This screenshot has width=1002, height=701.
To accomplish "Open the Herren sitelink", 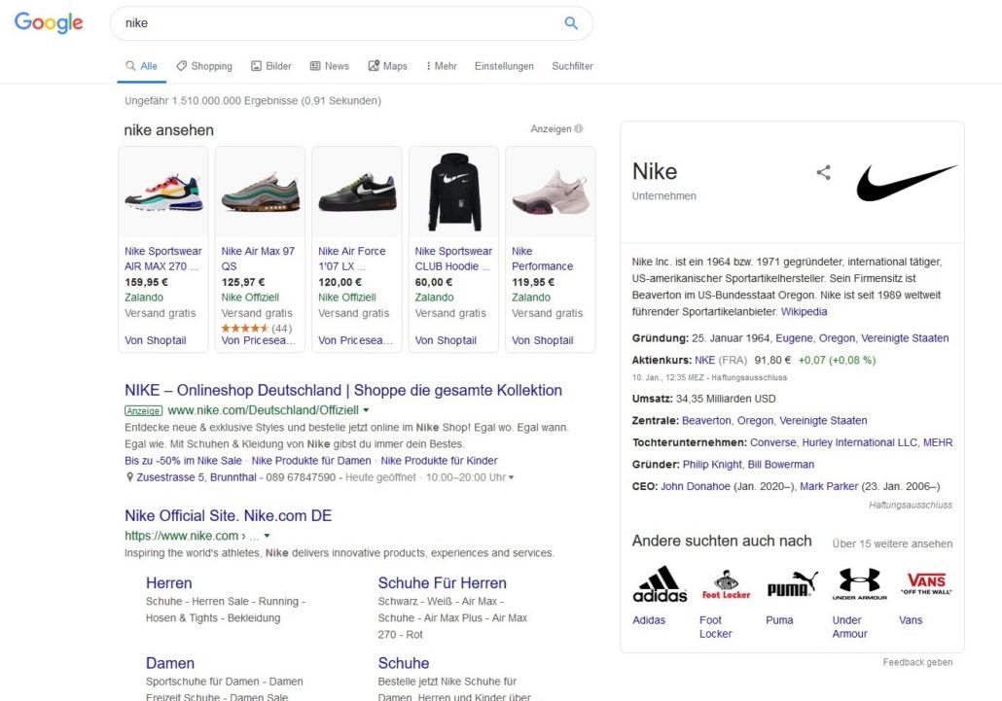I will pos(168,583).
